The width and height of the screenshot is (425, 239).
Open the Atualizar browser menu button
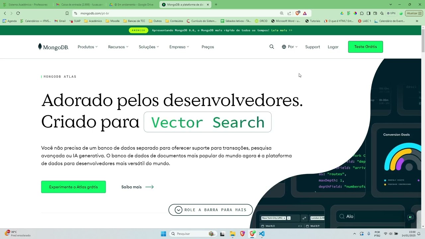(414, 13)
